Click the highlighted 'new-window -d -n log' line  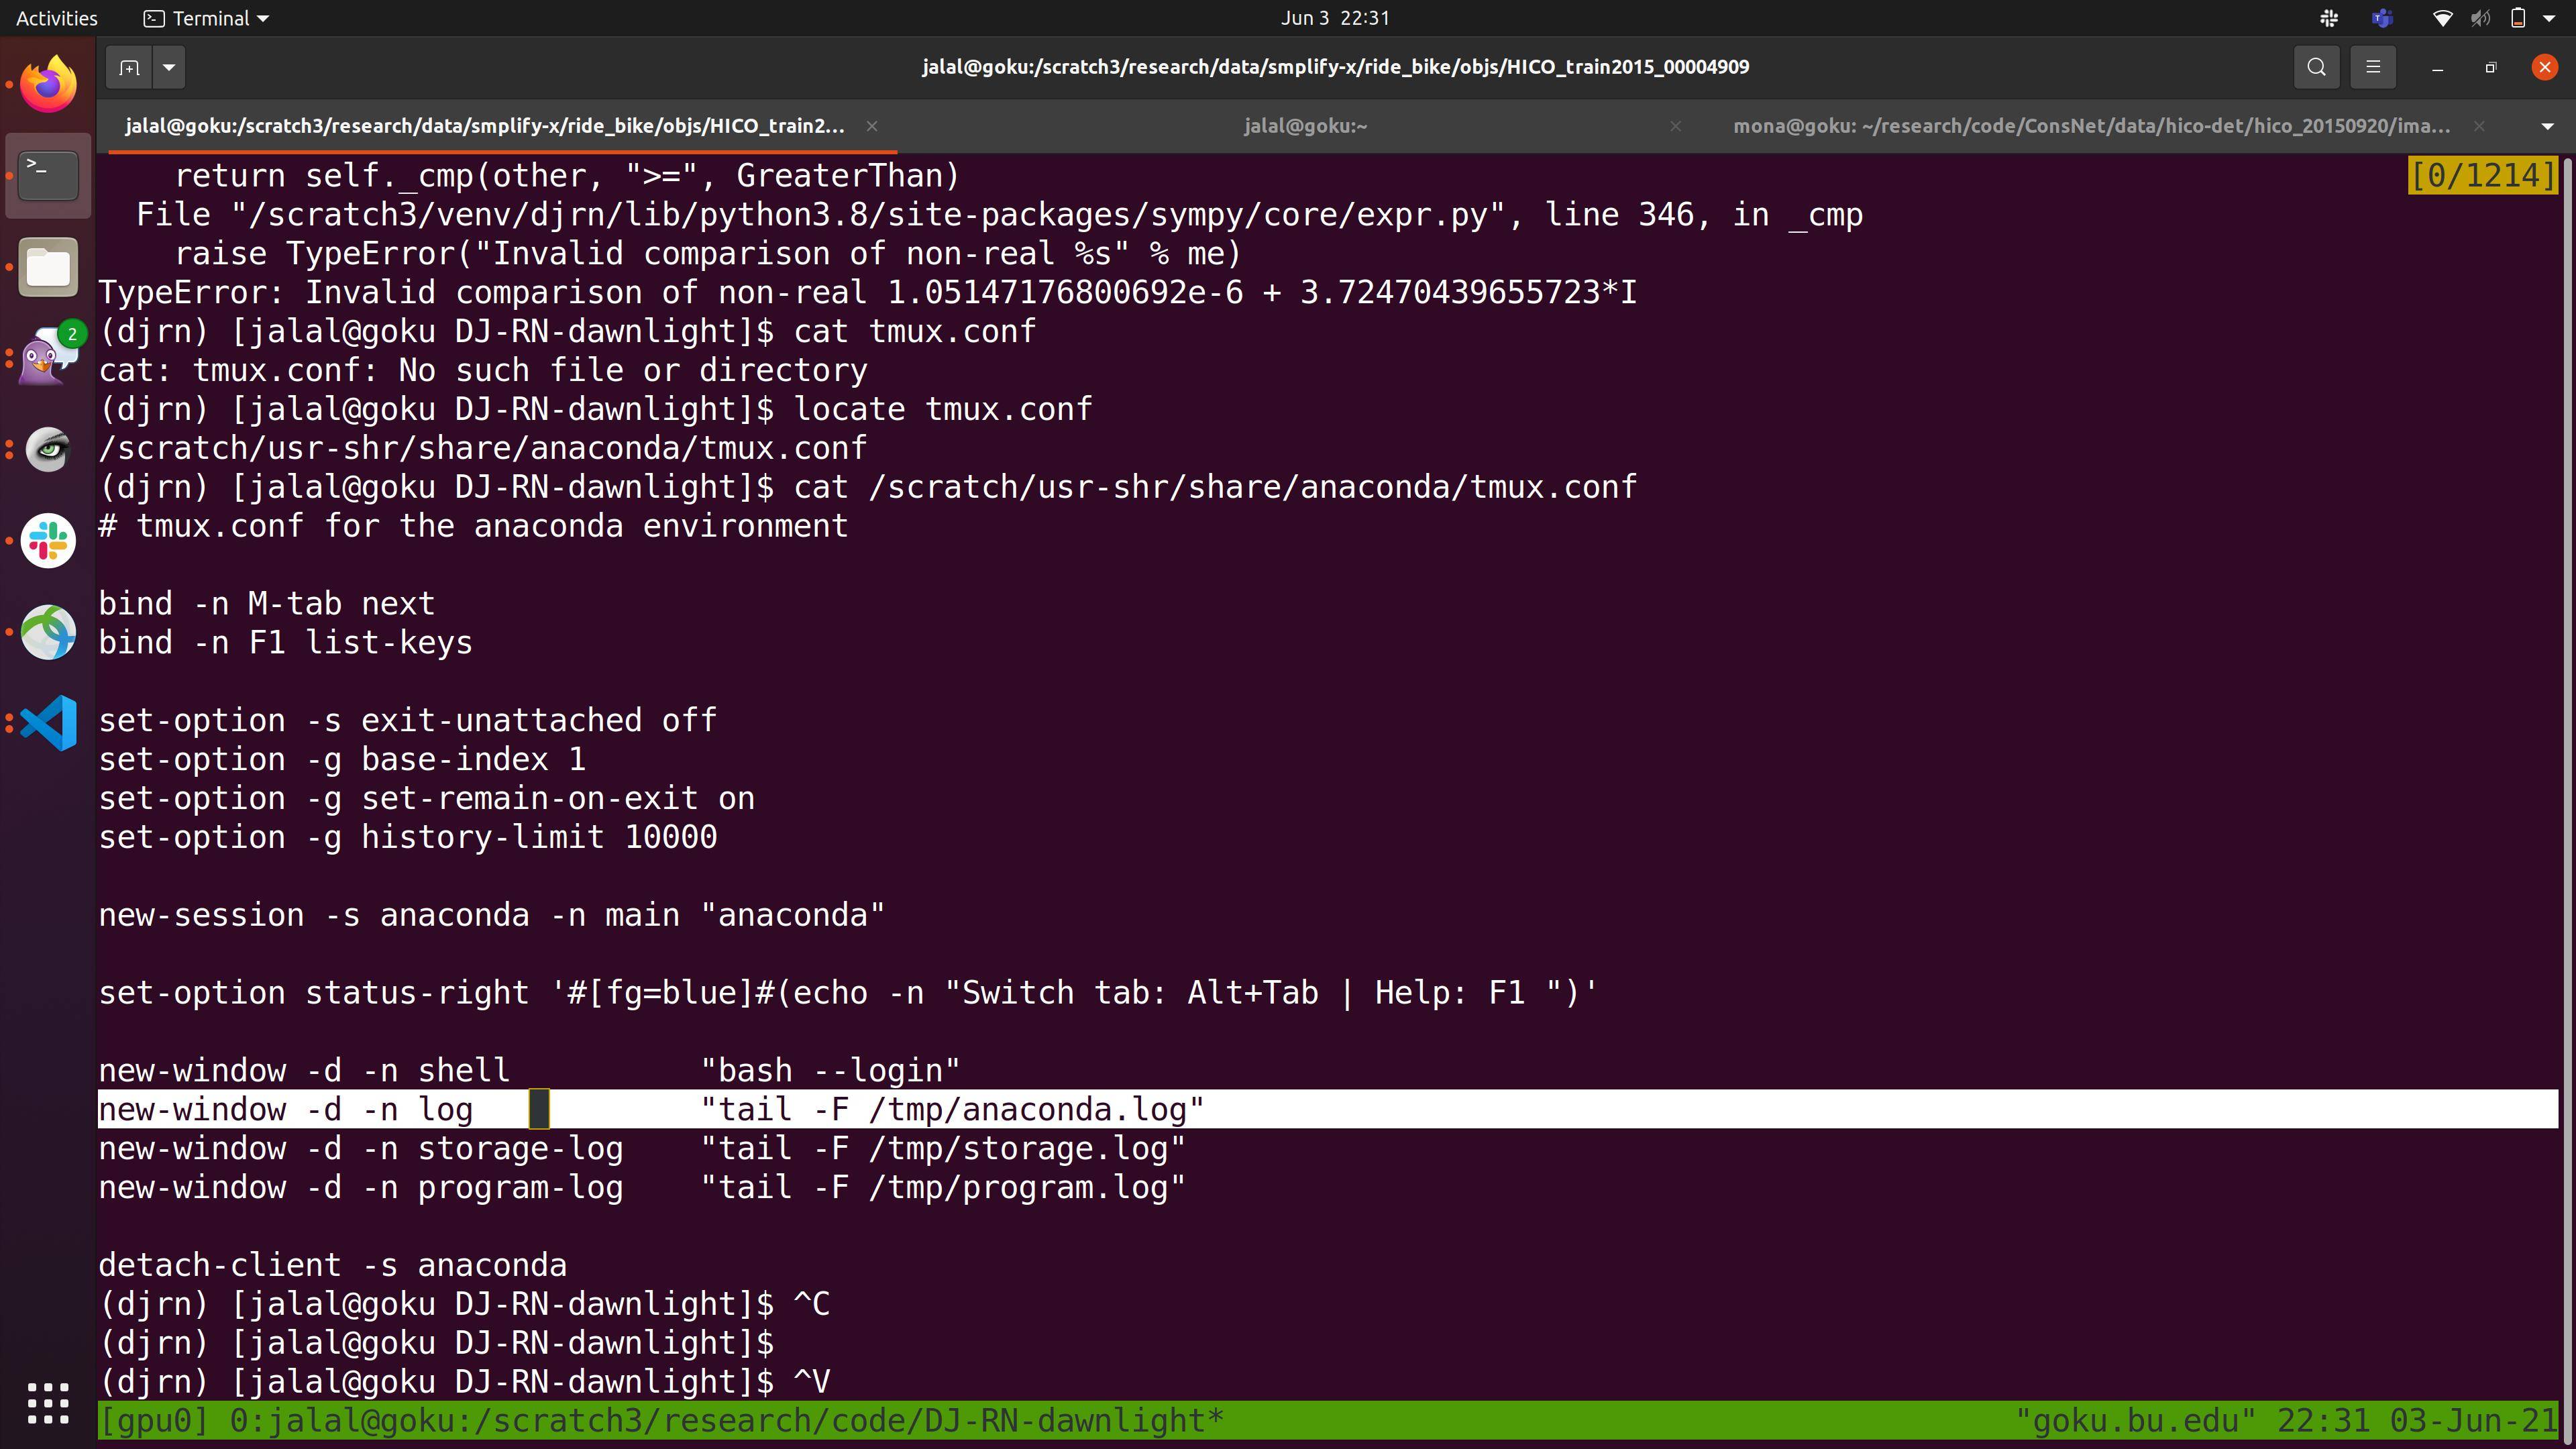coord(1327,1110)
